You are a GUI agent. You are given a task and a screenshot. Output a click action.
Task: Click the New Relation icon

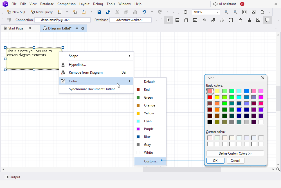213,20
